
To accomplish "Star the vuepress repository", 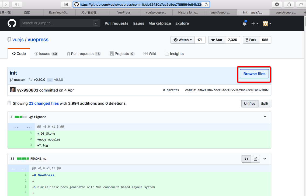I will click(x=217, y=40).
